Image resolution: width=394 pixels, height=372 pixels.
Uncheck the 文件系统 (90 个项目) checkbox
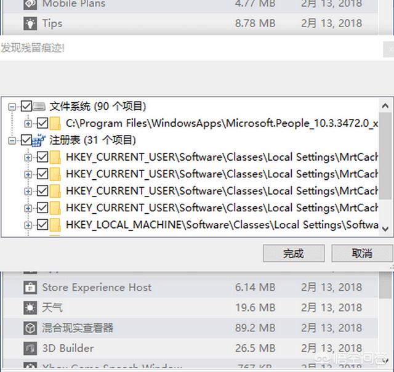pyautogui.click(x=26, y=106)
